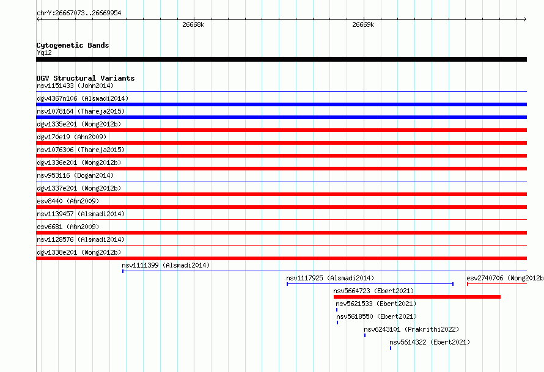Click the nsv1128576 (Alsmadi2014) label

pos(81,239)
